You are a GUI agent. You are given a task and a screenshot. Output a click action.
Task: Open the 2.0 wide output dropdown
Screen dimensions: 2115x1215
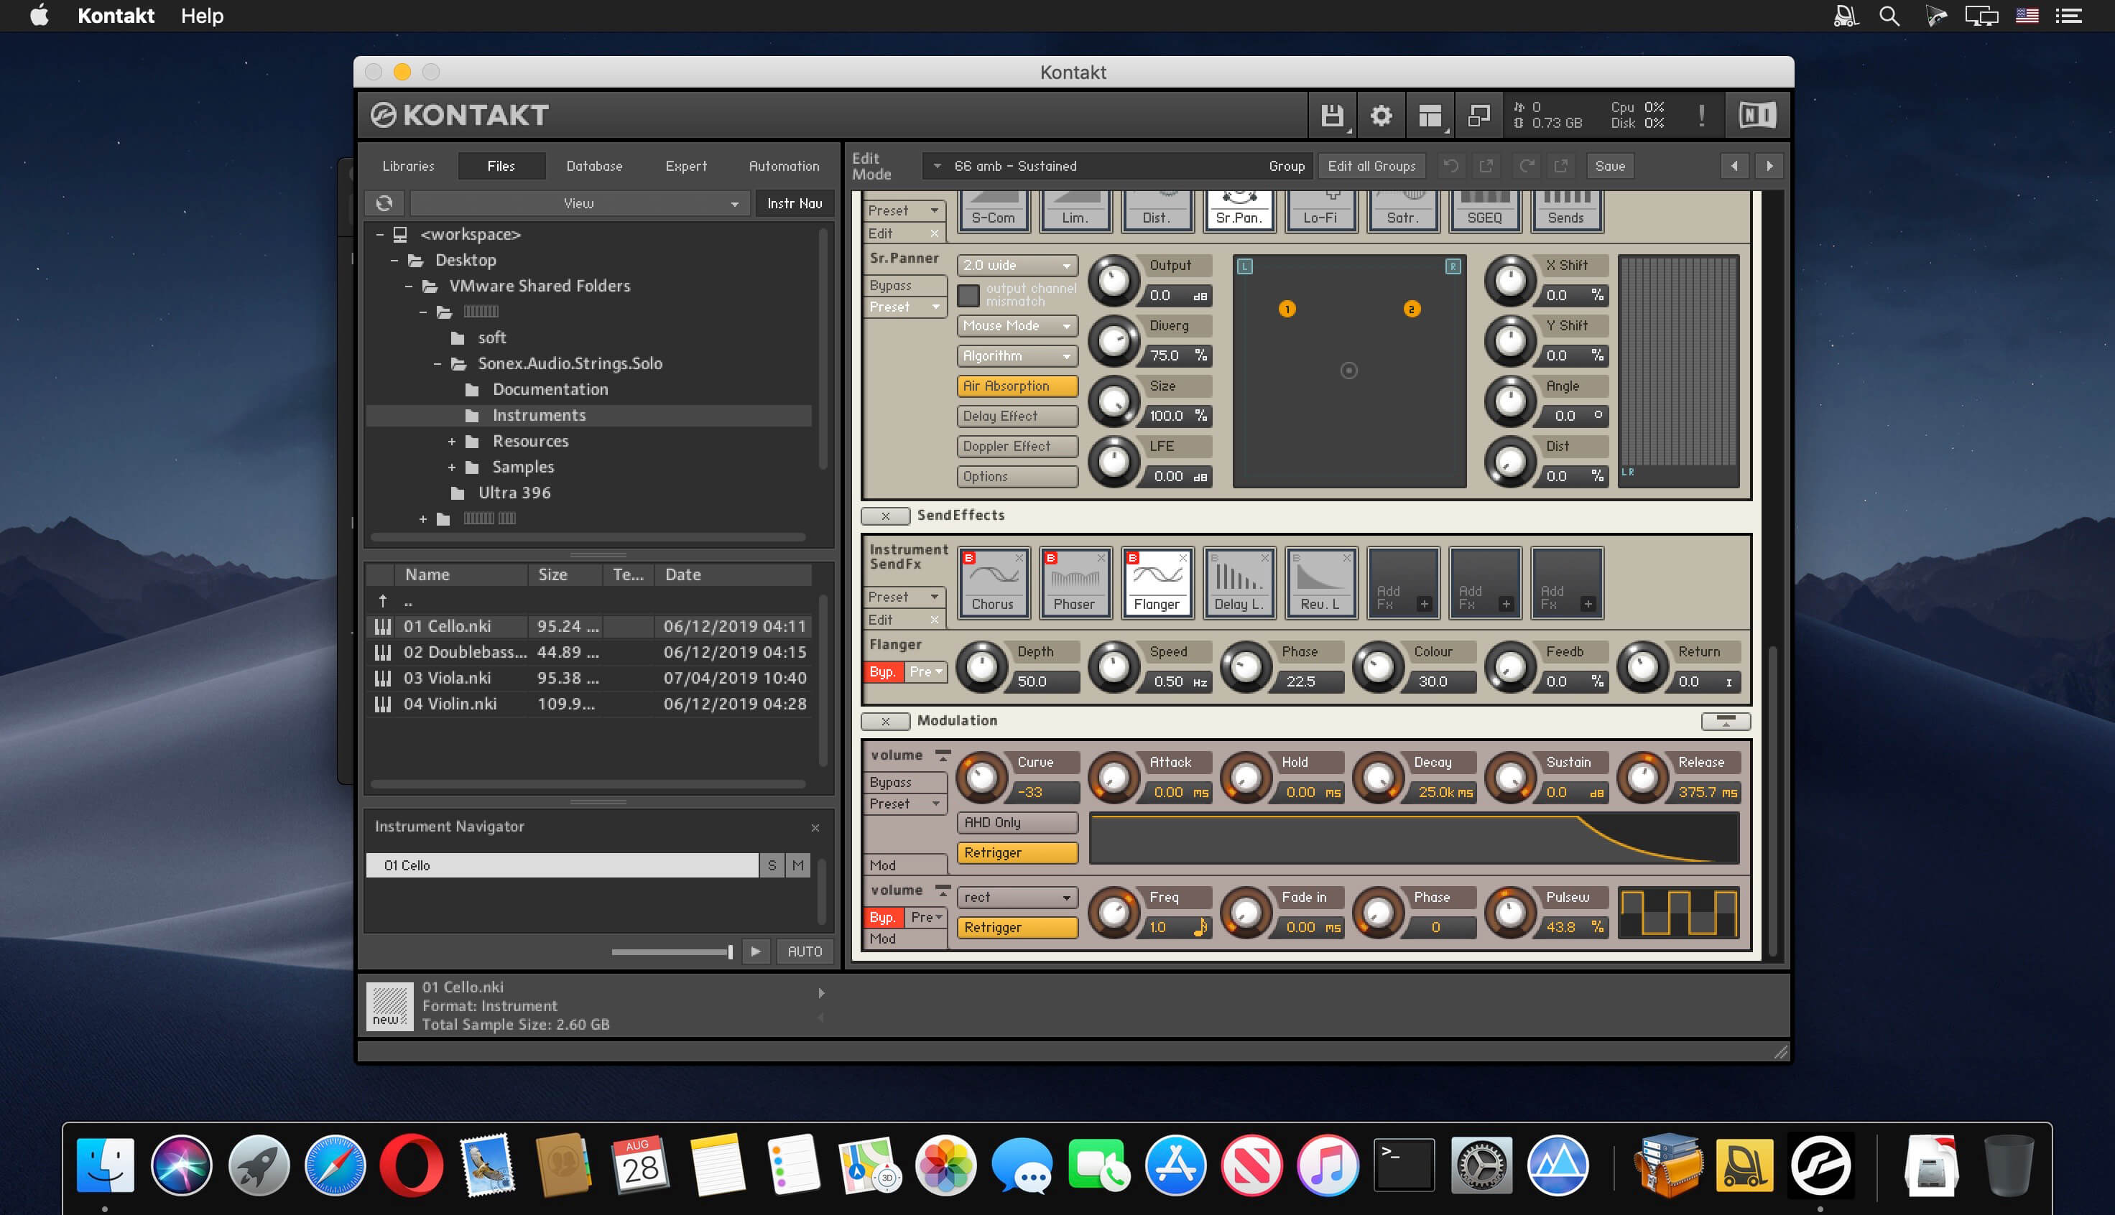click(1017, 266)
